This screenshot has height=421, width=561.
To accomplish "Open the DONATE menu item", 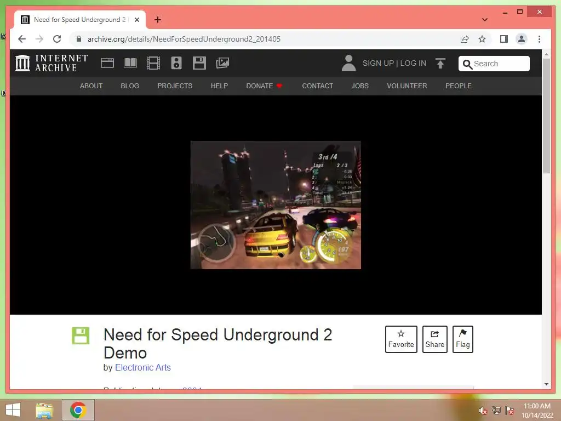I will 265,86.
